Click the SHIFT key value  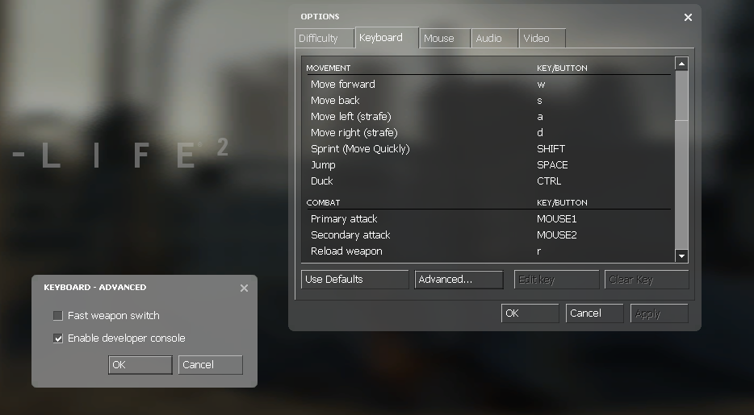[551, 149]
